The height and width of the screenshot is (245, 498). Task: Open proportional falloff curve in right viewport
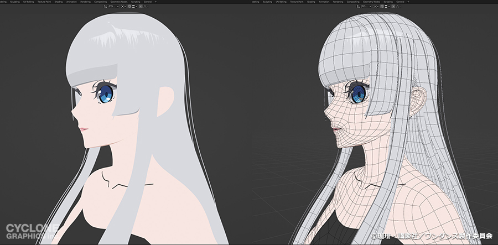tap(398, 7)
